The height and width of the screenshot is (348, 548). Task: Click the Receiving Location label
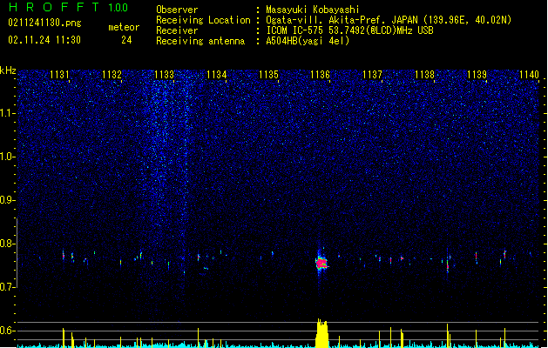tap(203, 20)
